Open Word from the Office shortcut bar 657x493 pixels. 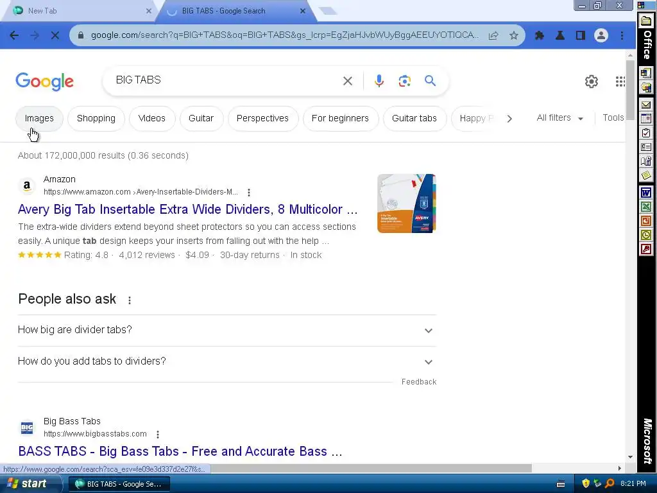click(x=645, y=193)
